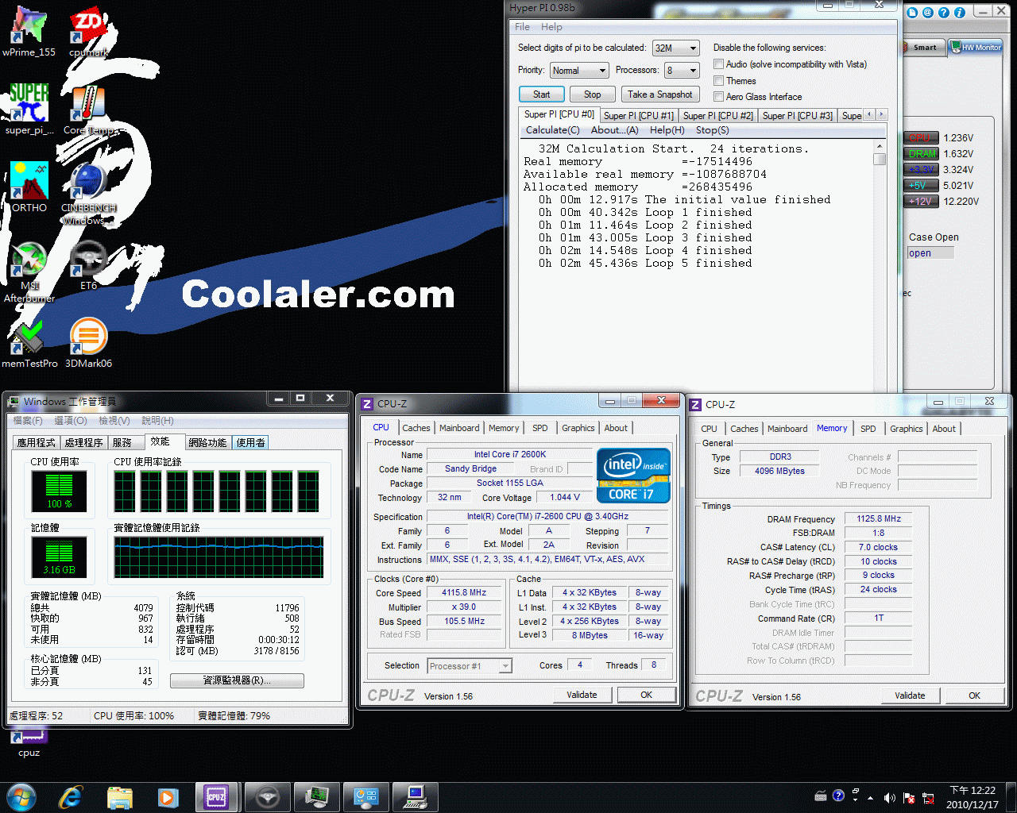Click Validate in left CPU-Z window
The image size is (1017, 813).
[582, 695]
